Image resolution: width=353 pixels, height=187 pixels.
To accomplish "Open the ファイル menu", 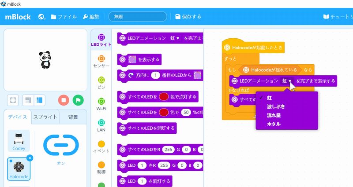I will (x=64, y=17).
